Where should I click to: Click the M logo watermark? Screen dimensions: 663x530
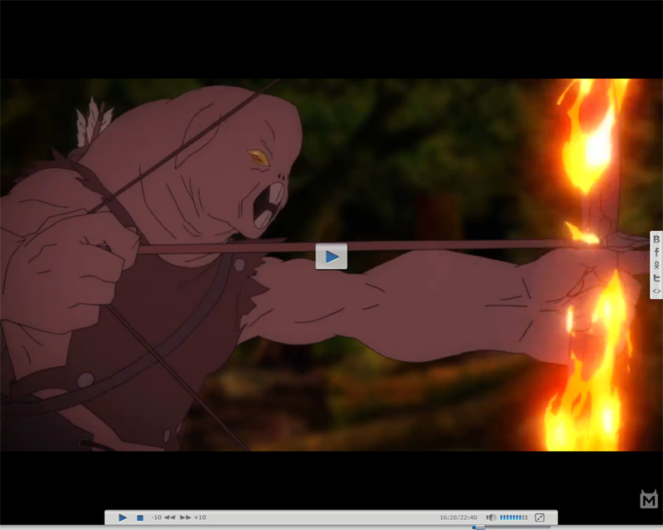(x=649, y=499)
